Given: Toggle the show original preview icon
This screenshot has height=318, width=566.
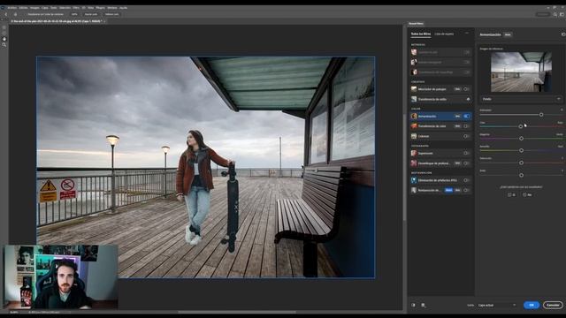Looking at the screenshot, I should pos(413,305).
